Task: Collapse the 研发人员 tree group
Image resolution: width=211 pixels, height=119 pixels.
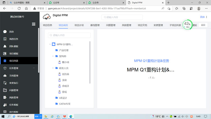Action: point(53,68)
